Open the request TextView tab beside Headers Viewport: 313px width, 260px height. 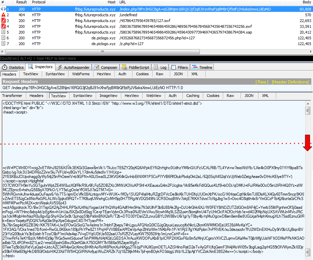click(x=31, y=74)
